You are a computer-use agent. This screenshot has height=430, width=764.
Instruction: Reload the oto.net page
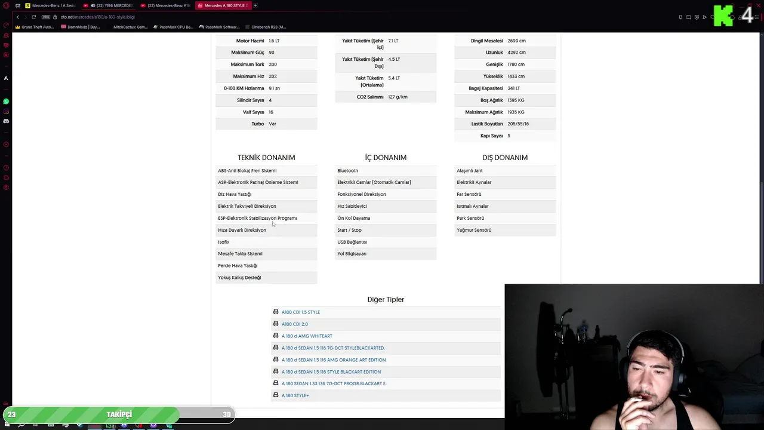coord(34,17)
